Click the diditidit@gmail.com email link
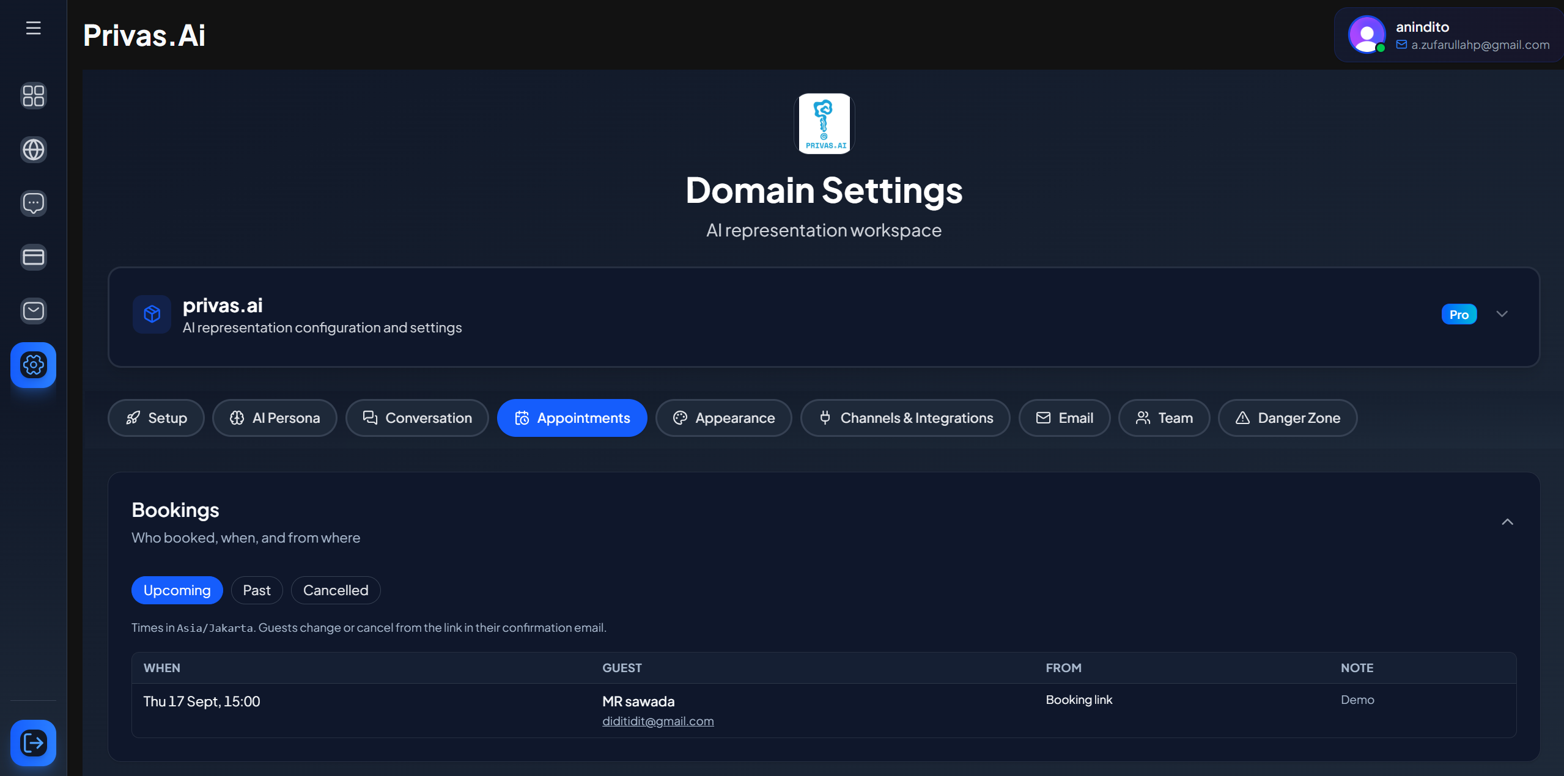 (658, 721)
